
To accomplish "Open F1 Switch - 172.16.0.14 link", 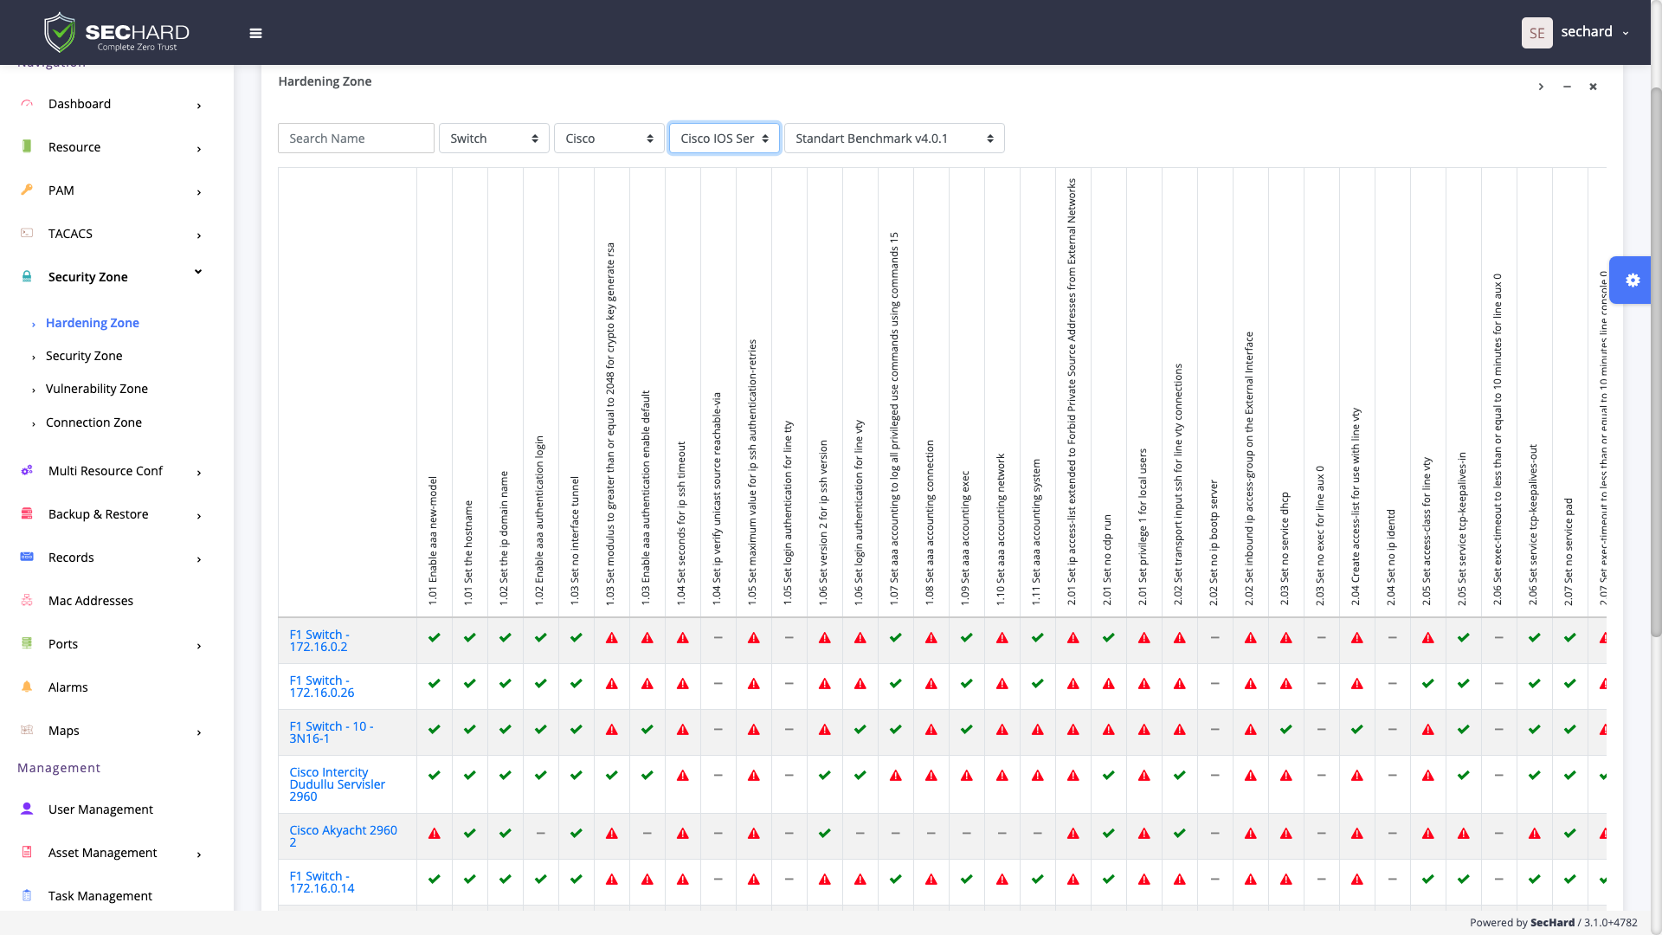I will pyautogui.click(x=322, y=882).
